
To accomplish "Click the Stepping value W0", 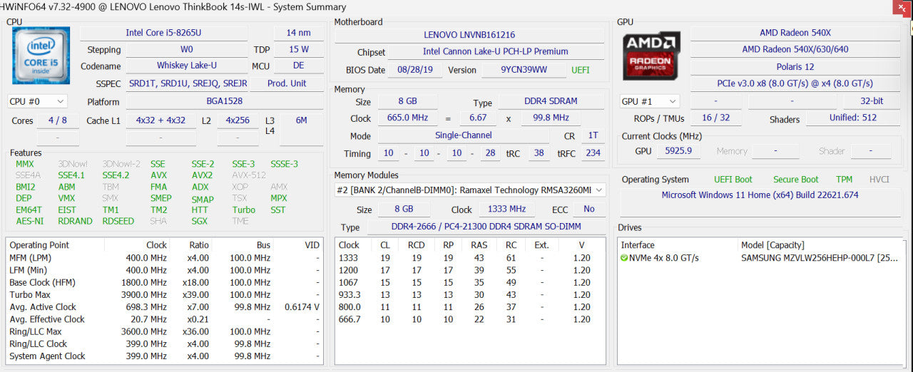I will click(186, 50).
